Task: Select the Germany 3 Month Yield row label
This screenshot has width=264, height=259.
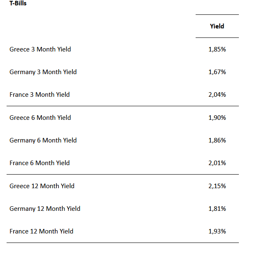Action: click(x=43, y=72)
